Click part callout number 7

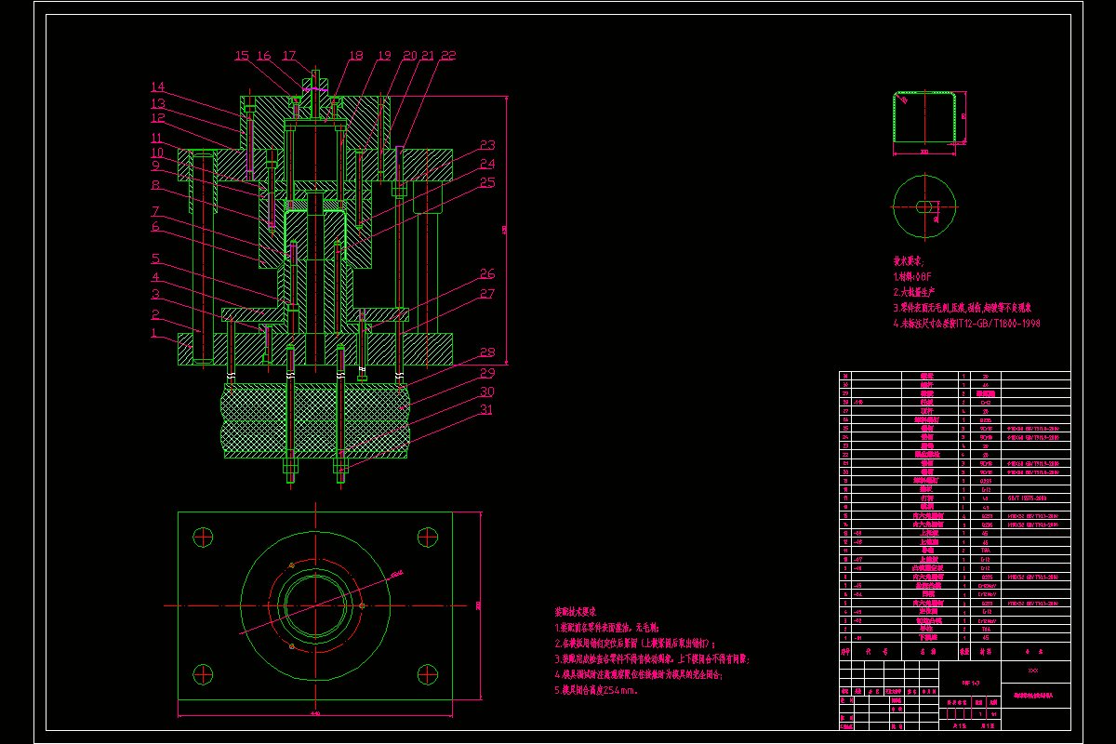[x=156, y=211]
